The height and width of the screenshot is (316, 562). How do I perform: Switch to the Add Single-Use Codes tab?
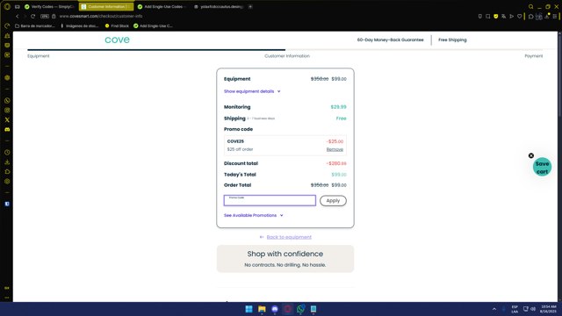[x=162, y=6]
